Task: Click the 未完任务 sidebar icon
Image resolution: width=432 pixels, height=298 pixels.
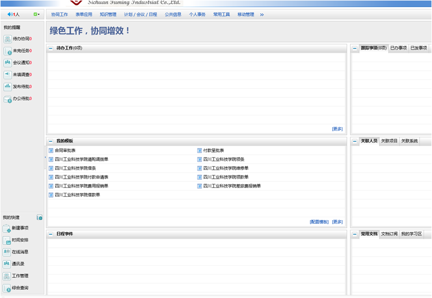Action: (8, 51)
